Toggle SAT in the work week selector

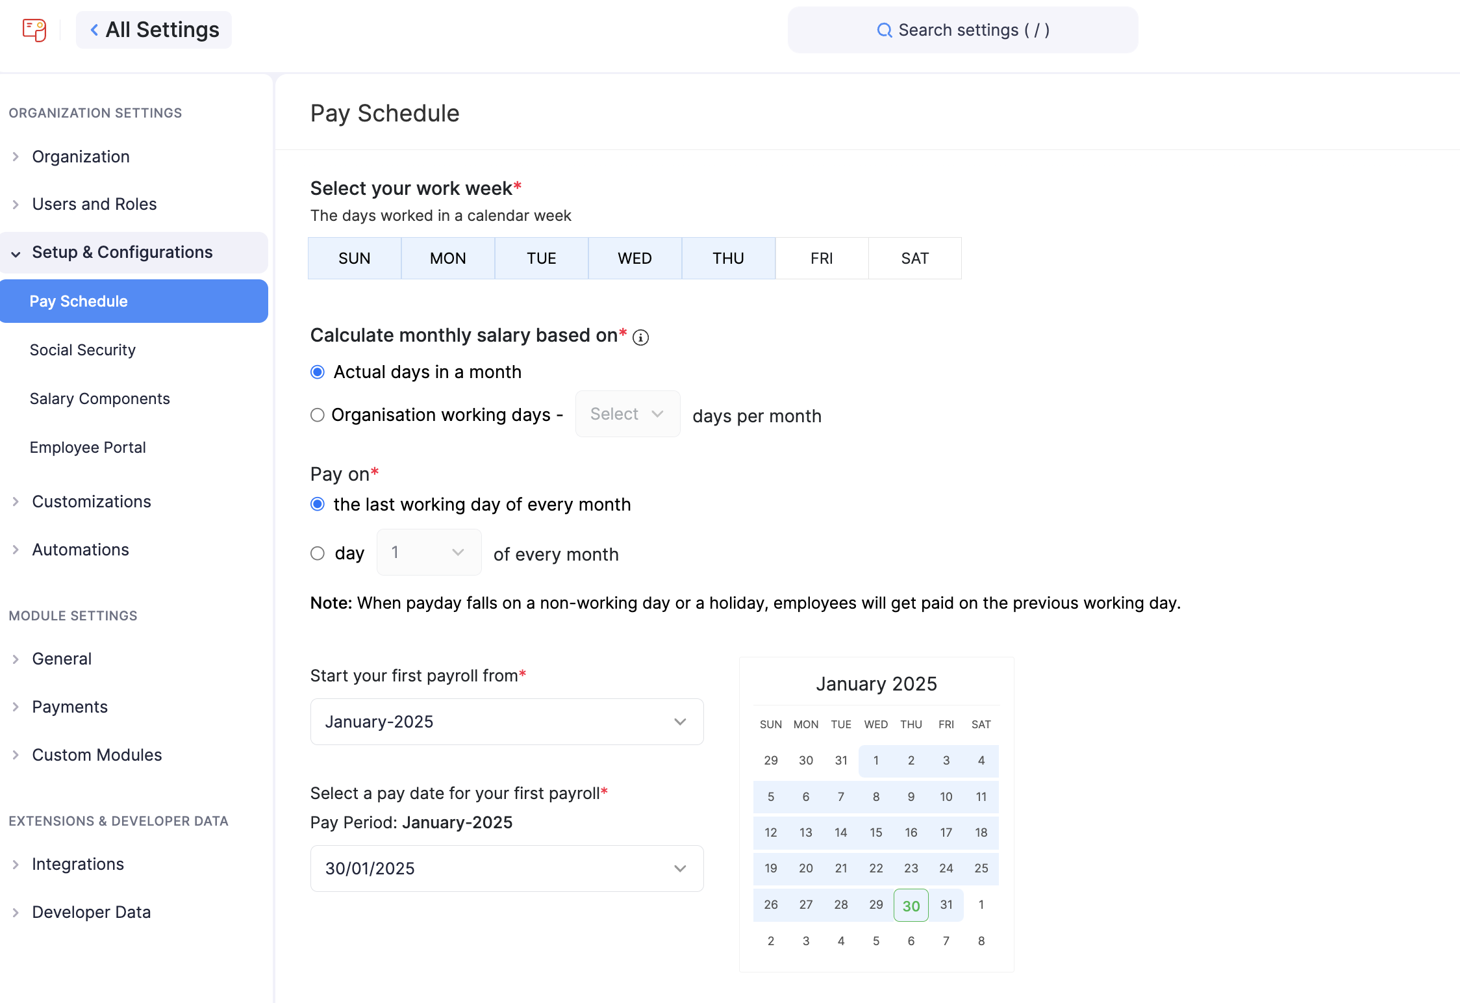(914, 258)
